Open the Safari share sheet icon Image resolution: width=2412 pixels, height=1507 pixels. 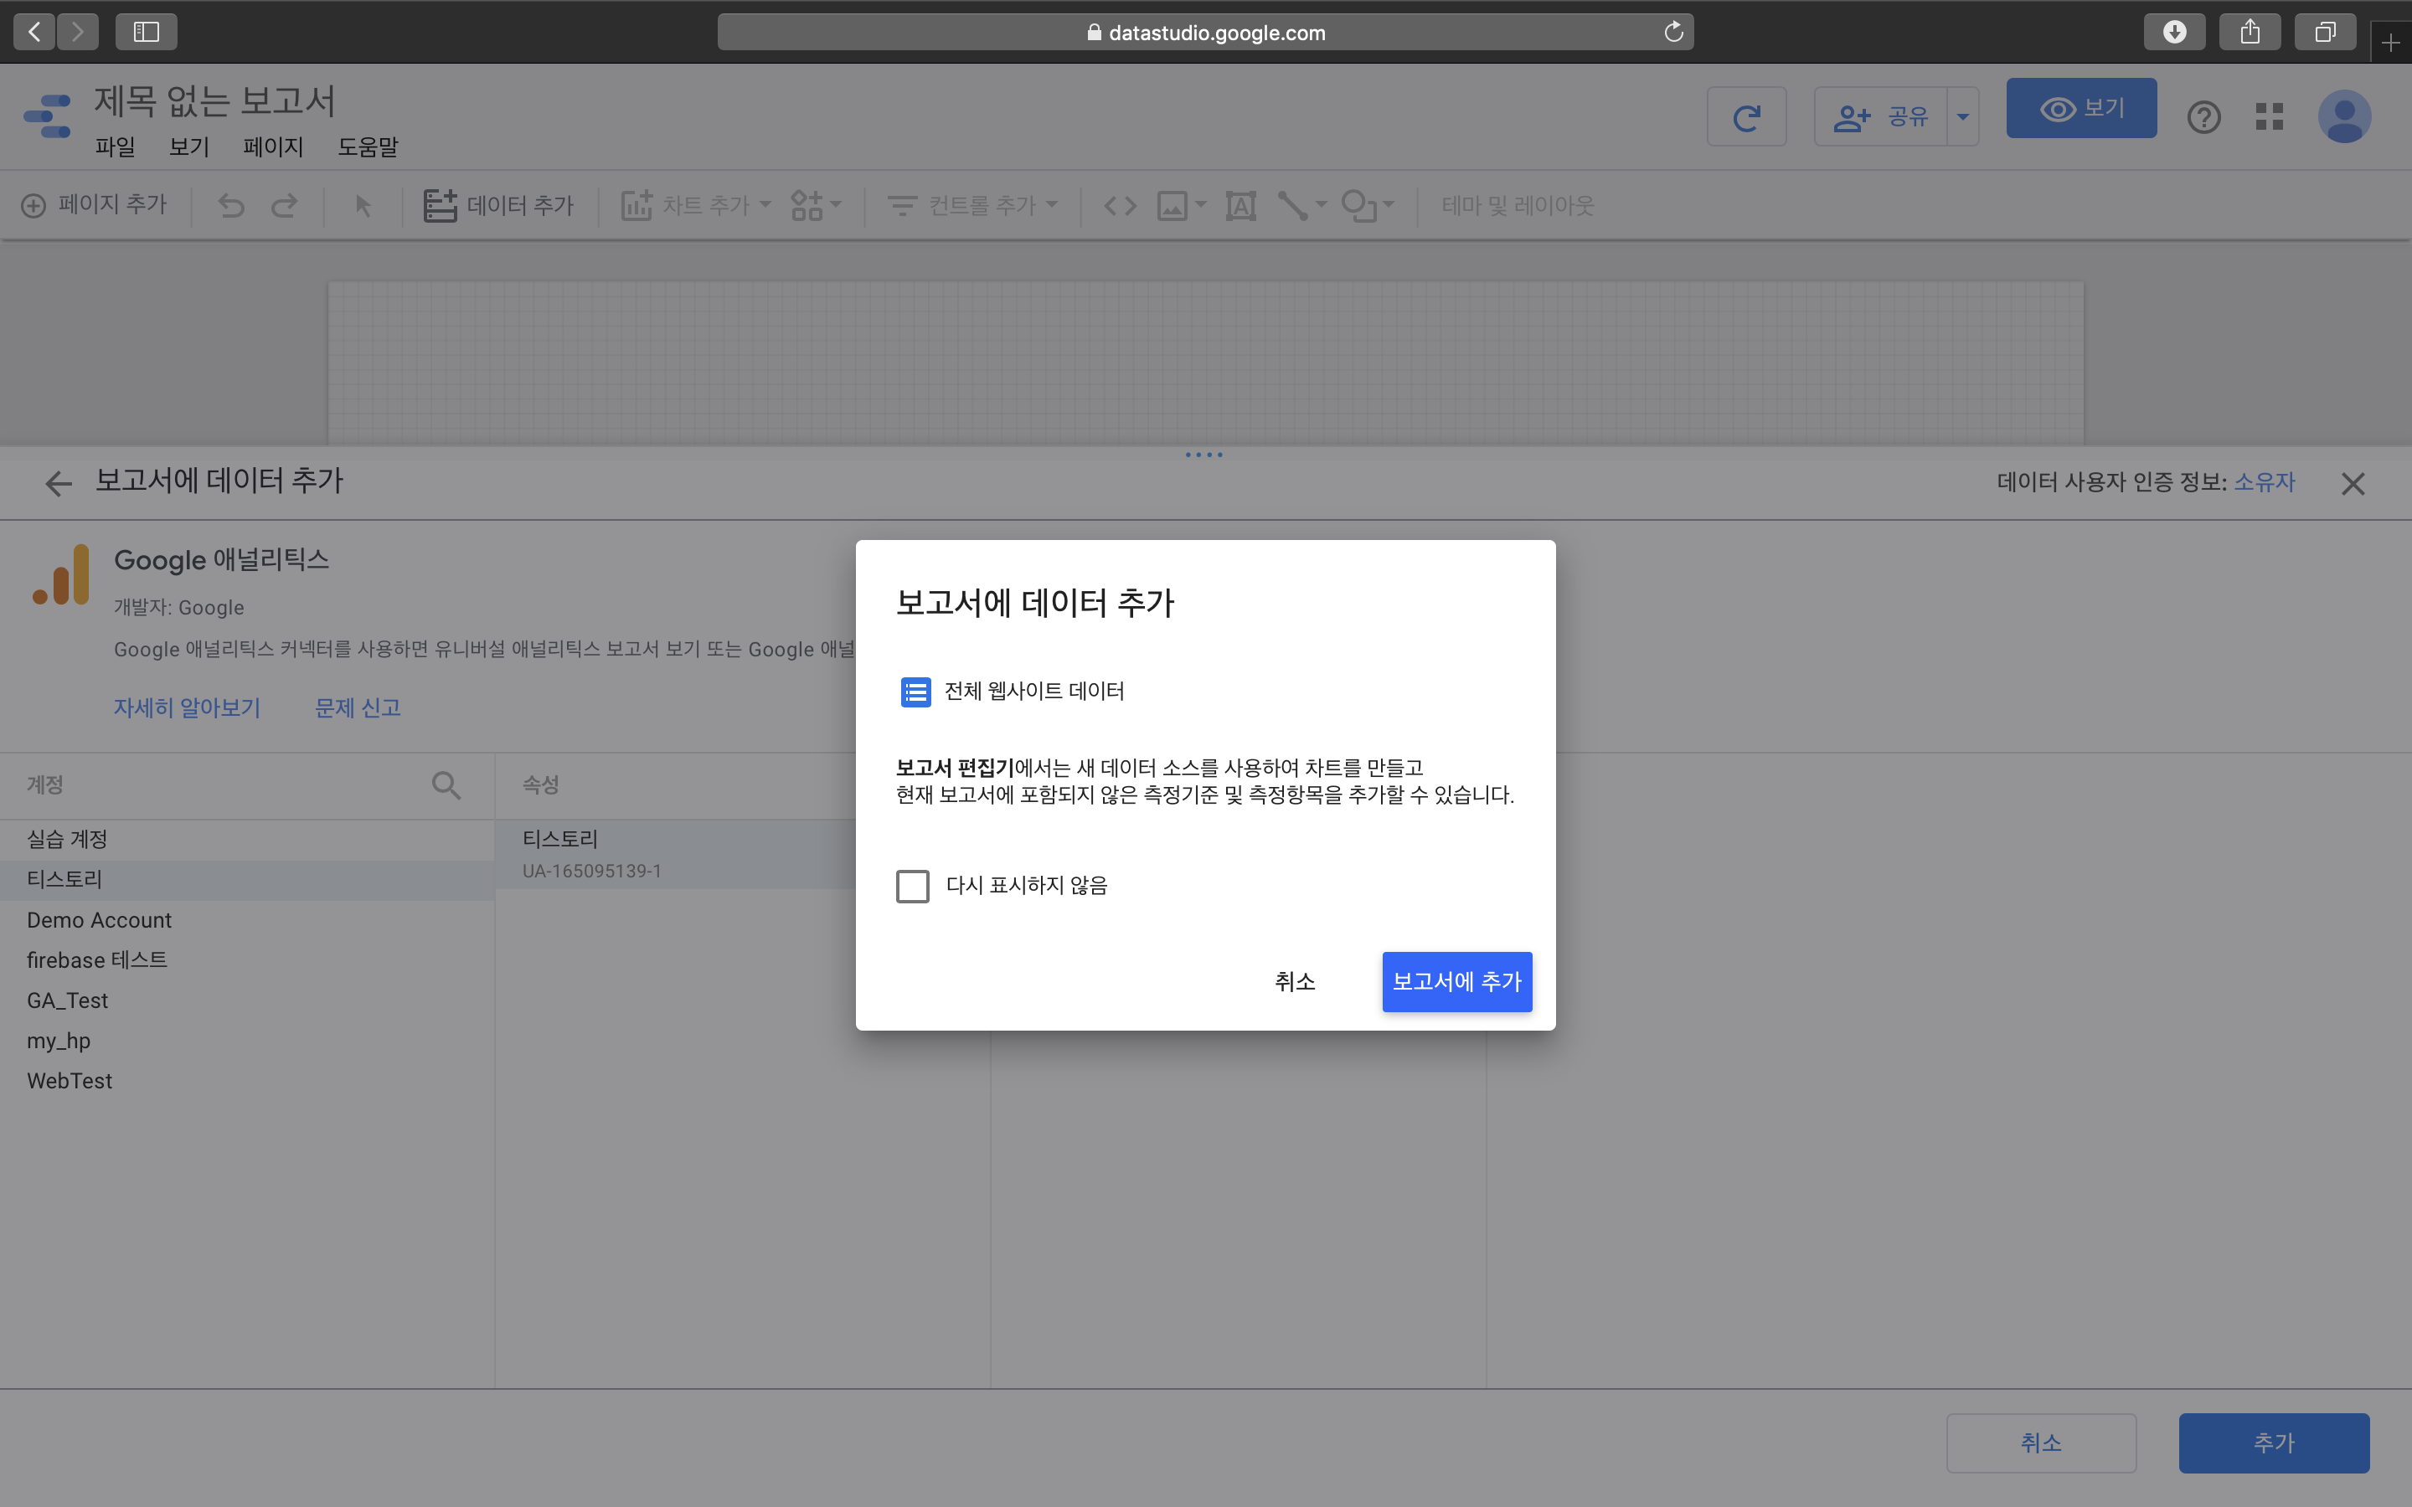click(x=2250, y=32)
